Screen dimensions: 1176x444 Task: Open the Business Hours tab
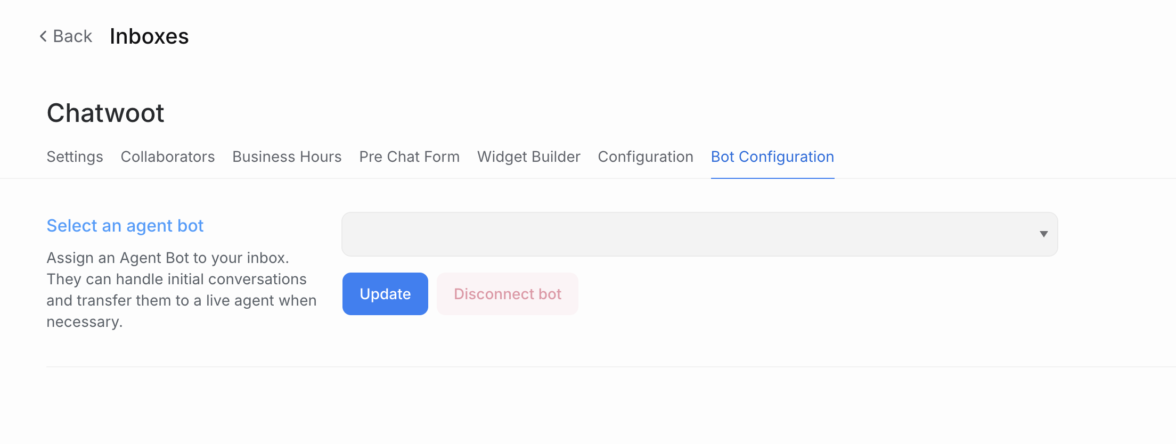tap(287, 157)
